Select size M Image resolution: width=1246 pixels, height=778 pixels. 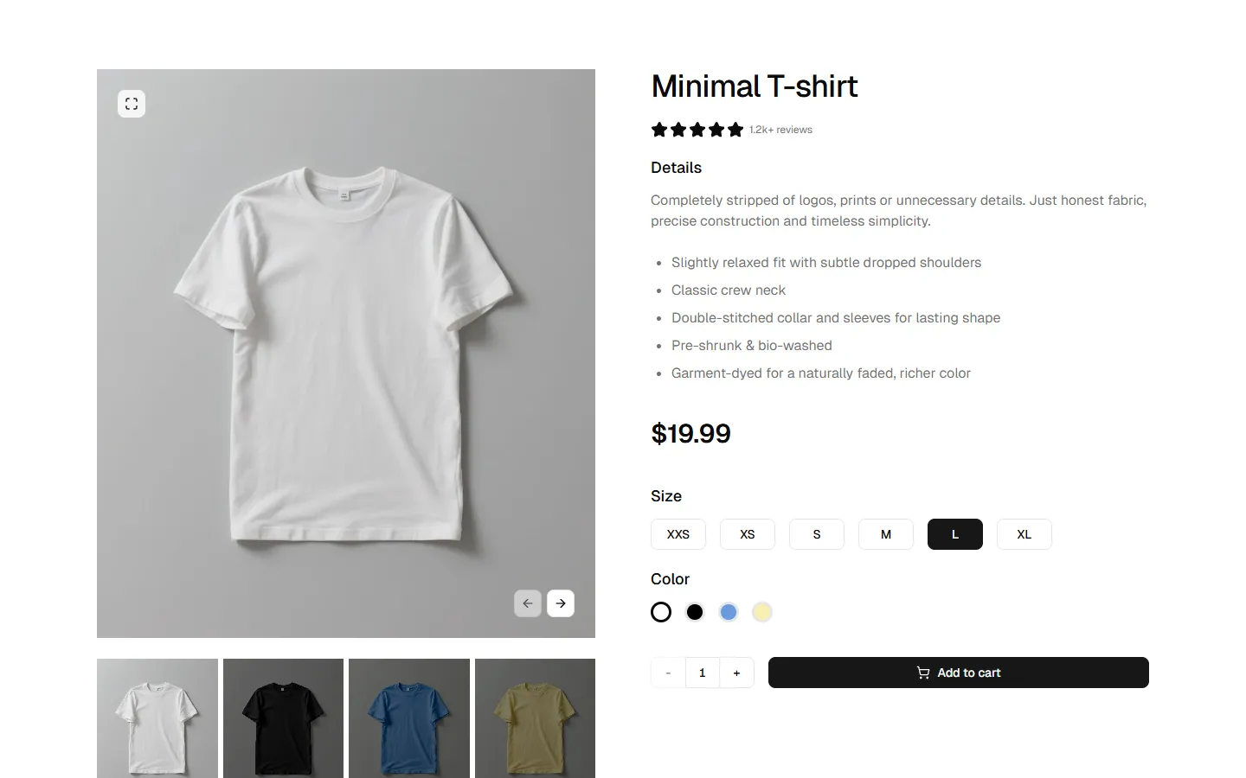pyautogui.click(x=885, y=534)
